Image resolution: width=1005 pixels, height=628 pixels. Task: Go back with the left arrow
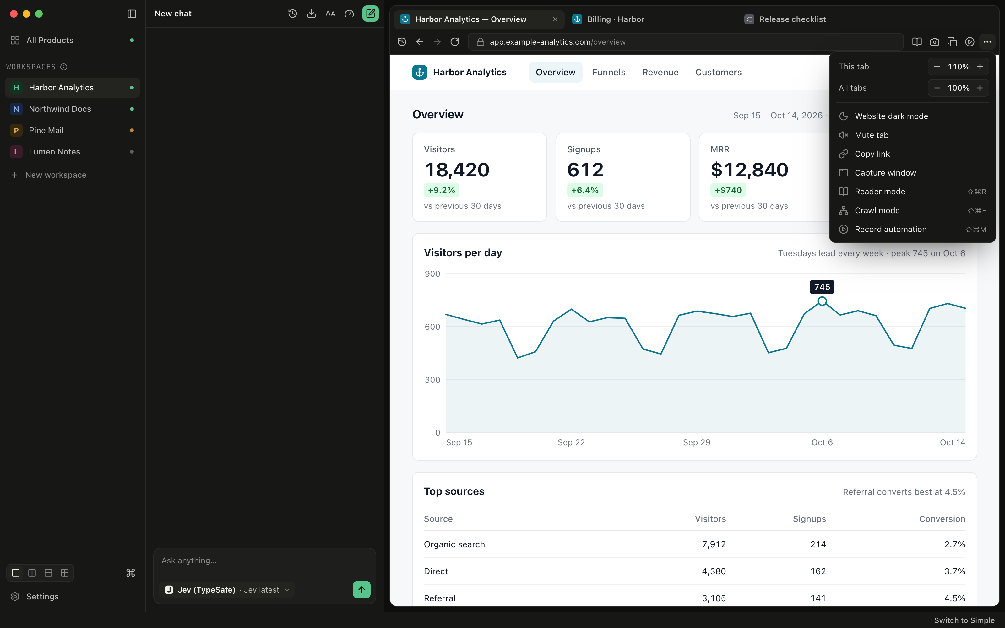pos(420,42)
